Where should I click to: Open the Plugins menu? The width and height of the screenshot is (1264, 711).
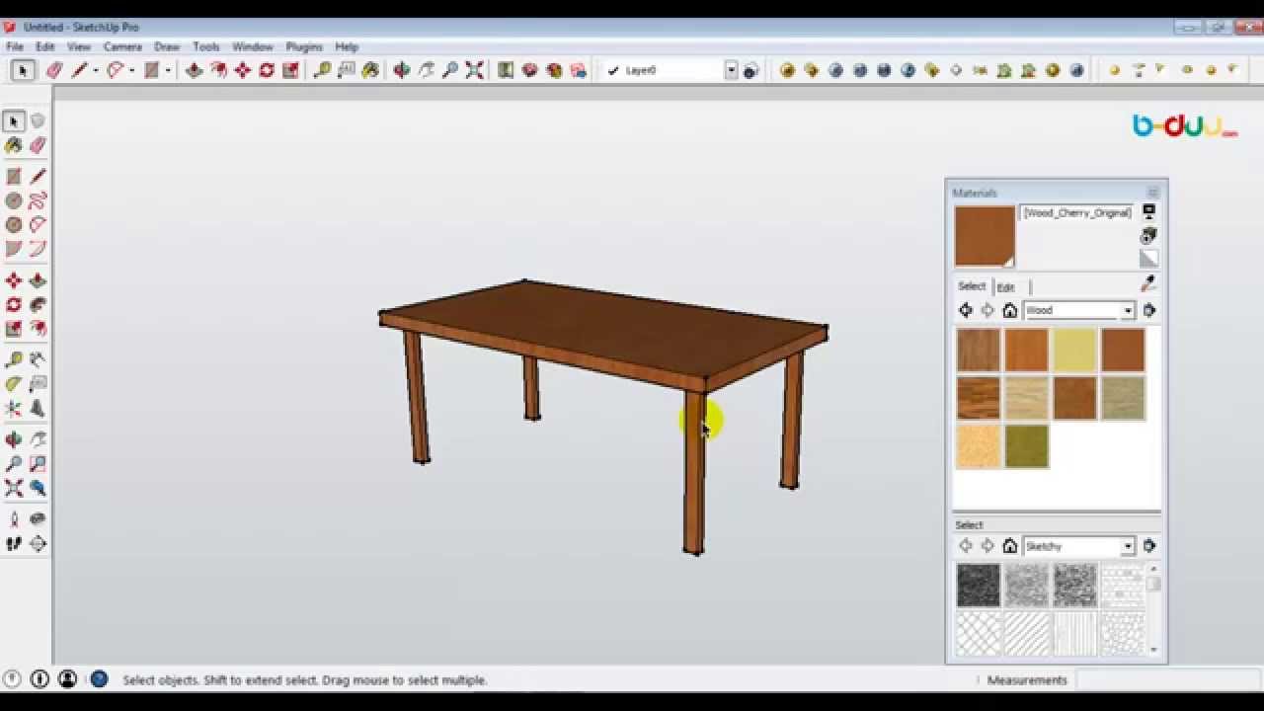coord(304,46)
